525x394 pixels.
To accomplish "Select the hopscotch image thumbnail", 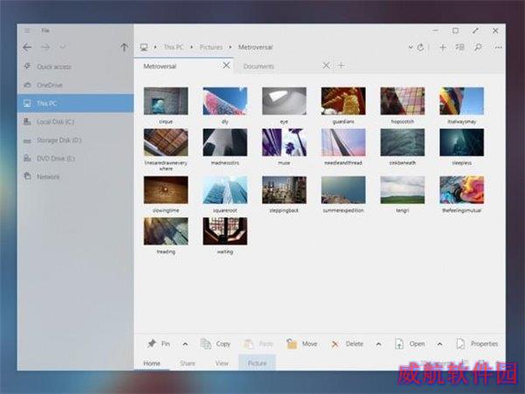I will pos(402,102).
